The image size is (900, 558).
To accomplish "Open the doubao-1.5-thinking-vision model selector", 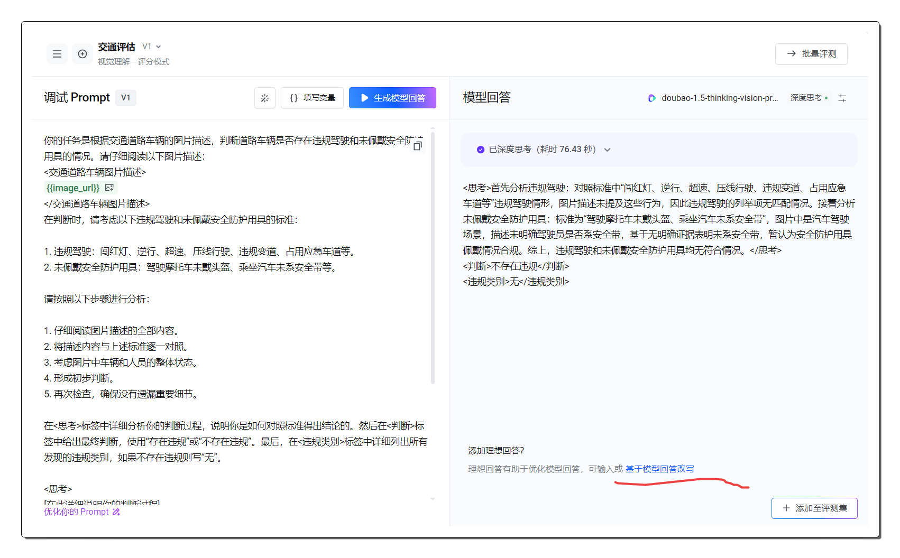I will coord(714,98).
